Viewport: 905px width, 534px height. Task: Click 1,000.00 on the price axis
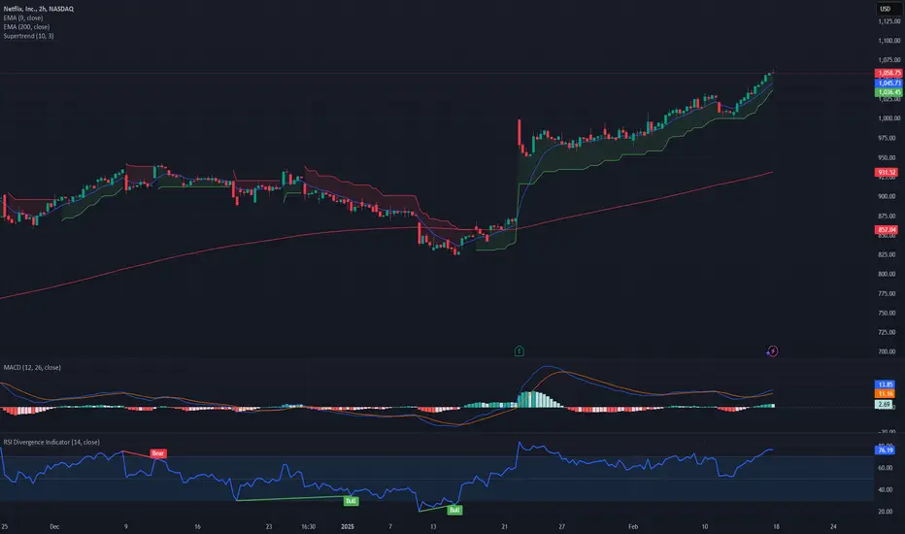point(888,118)
